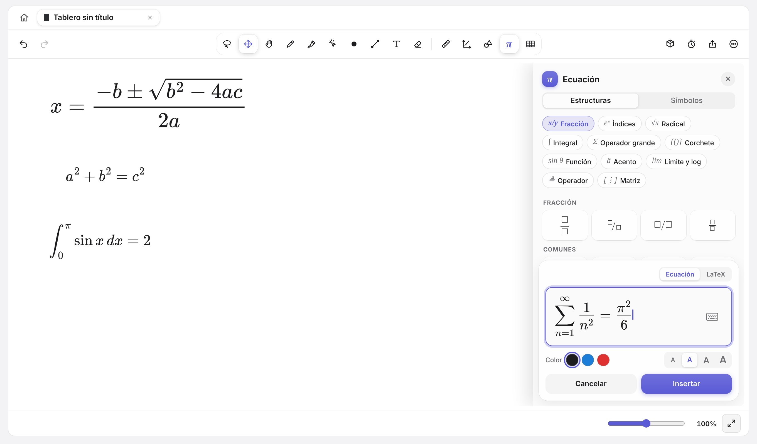Insert the stacked fraction template
The height and width of the screenshot is (444, 757).
[565, 225]
